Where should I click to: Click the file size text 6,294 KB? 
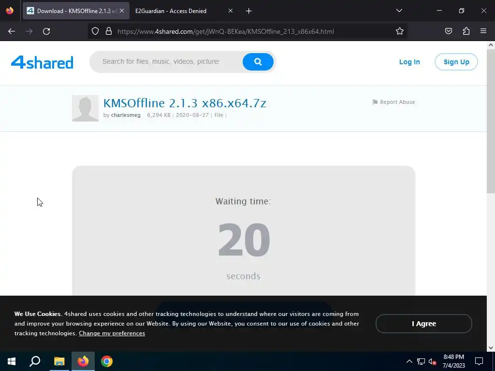pyautogui.click(x=159, y=115)
